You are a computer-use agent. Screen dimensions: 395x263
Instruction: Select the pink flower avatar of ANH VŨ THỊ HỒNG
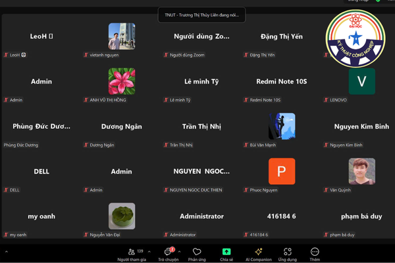[x=122, y=82]
